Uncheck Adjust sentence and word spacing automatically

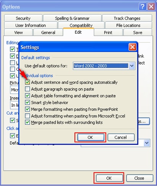pyautogui.click(x=28, y=82)
